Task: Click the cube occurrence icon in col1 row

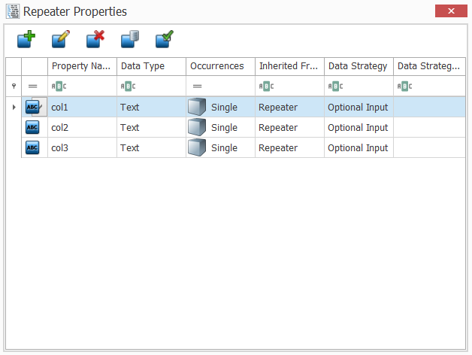Action: (x=197, y=107)
